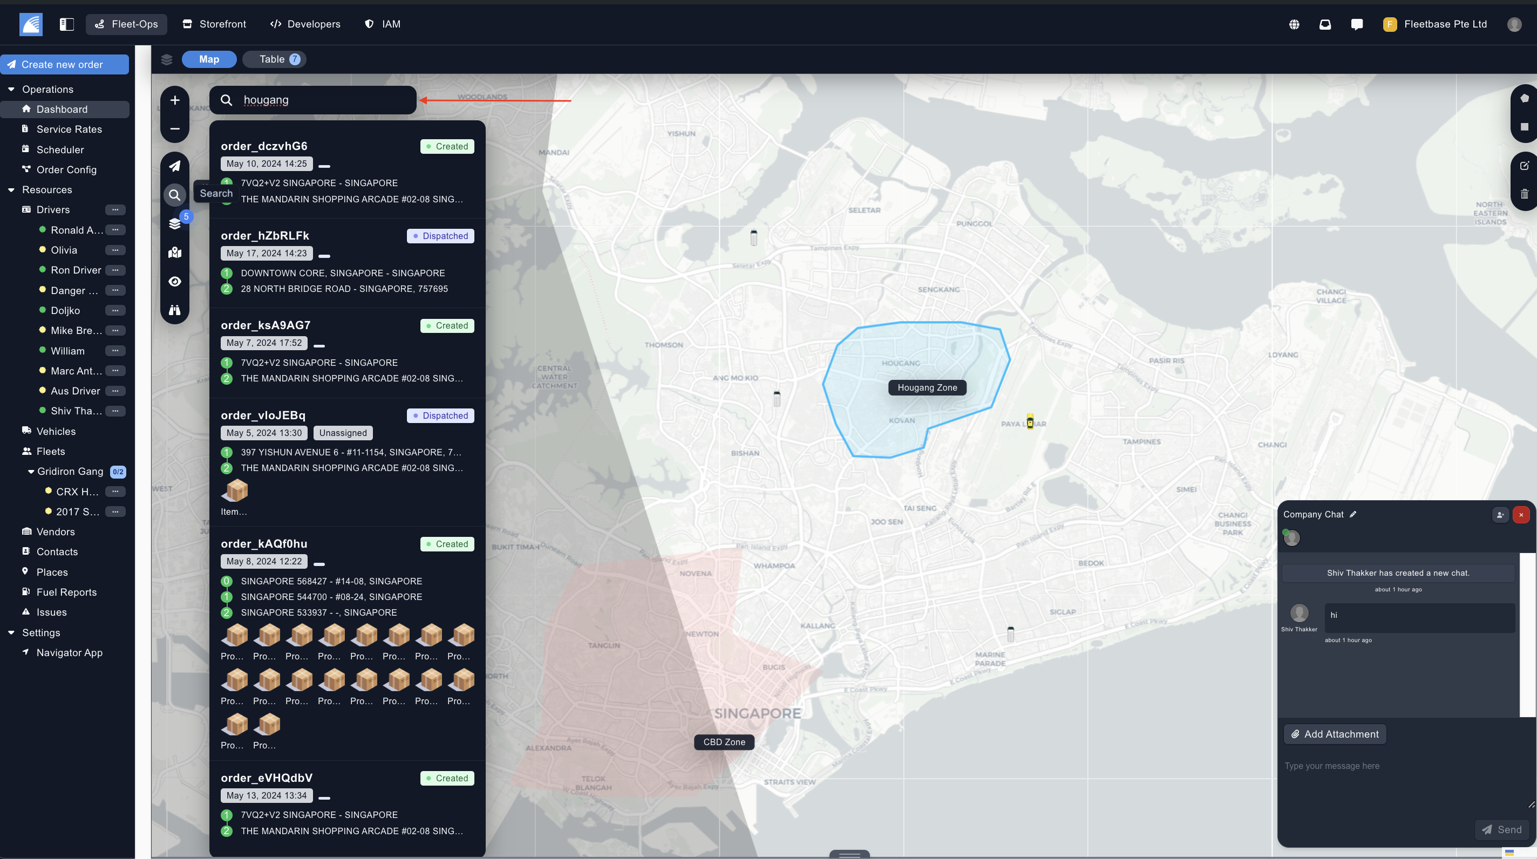This screenshot has height=859, width=1537.
Task: Open order_vloJEBq from search results
Action: pyautogui.click(x=263, y=415)
